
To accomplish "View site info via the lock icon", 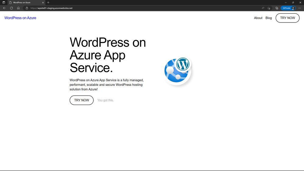I will (x=27, y=8).
